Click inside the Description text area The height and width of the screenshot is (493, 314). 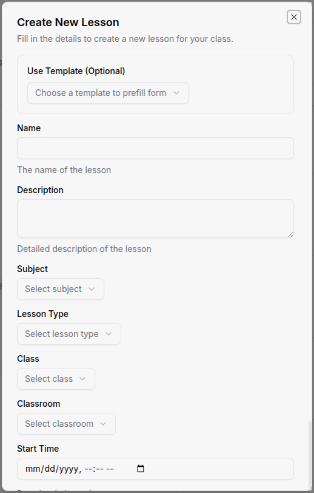[x=155, y=219]
